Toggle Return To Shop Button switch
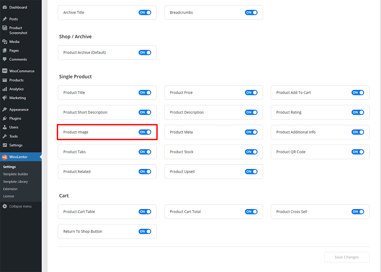381x272 pixels. pyautogui.click(x=145, y=231)
